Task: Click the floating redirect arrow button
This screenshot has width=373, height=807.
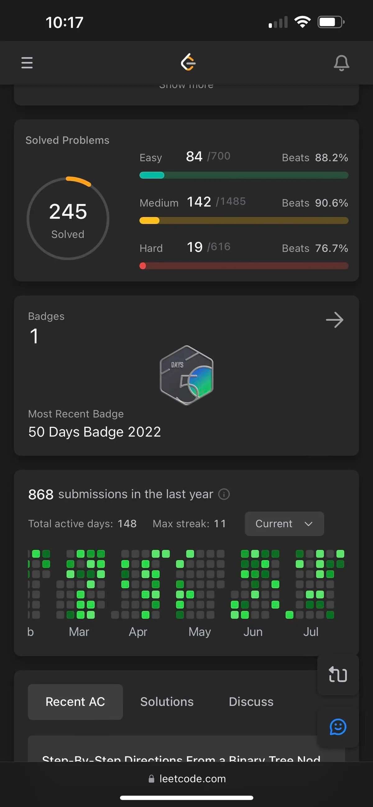Action: (338, 675)
